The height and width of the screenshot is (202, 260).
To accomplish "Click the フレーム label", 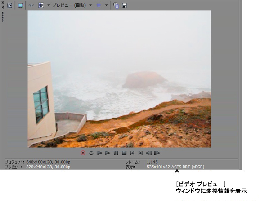I will click(x=133, y=162).
